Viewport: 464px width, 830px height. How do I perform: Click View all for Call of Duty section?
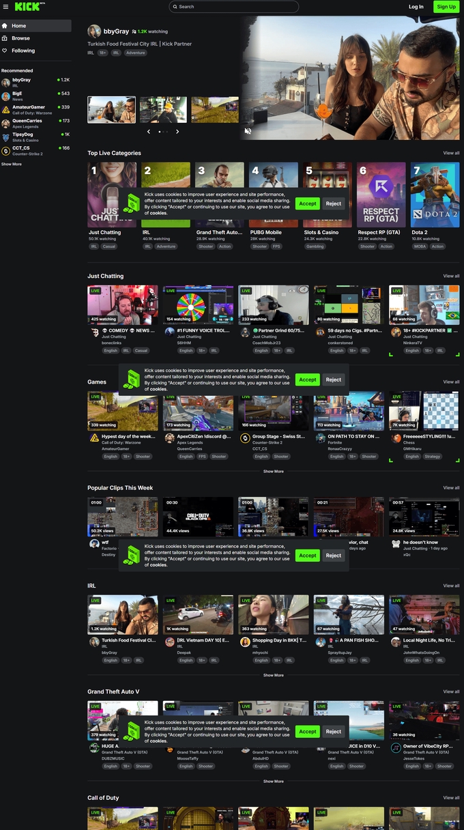point(451,798)
